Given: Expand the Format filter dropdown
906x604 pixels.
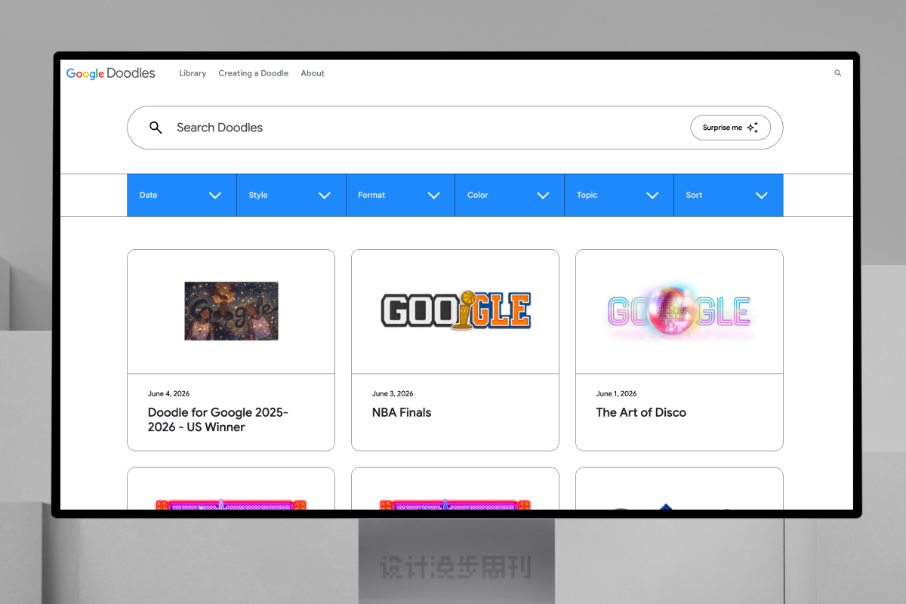Looking at the screenshot, I should pos(401,195).
